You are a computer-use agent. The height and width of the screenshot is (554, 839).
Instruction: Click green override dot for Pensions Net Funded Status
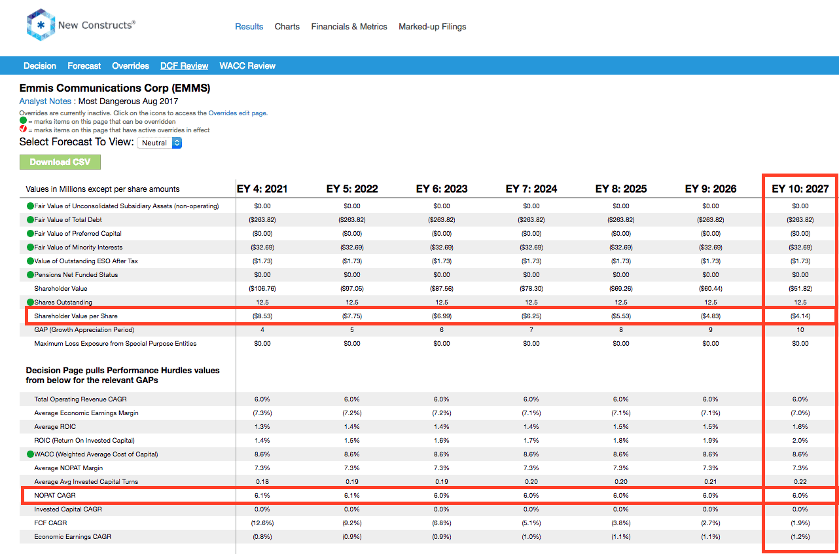click(x=30, y=275)
